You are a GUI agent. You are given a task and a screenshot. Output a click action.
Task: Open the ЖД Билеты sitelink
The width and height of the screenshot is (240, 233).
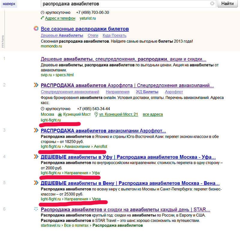(147, 92)
